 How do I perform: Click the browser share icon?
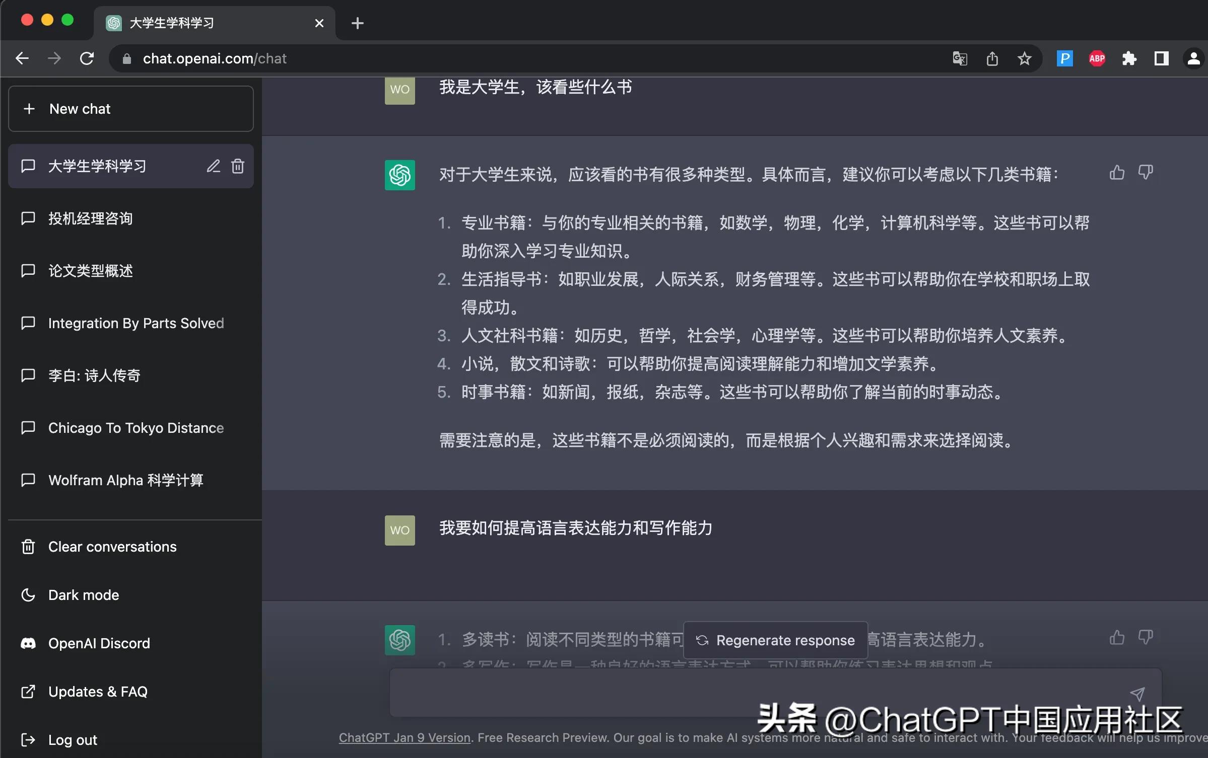(x=991, y=58)
